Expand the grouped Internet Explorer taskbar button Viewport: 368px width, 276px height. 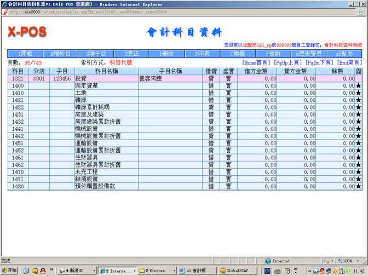point(112,271)
